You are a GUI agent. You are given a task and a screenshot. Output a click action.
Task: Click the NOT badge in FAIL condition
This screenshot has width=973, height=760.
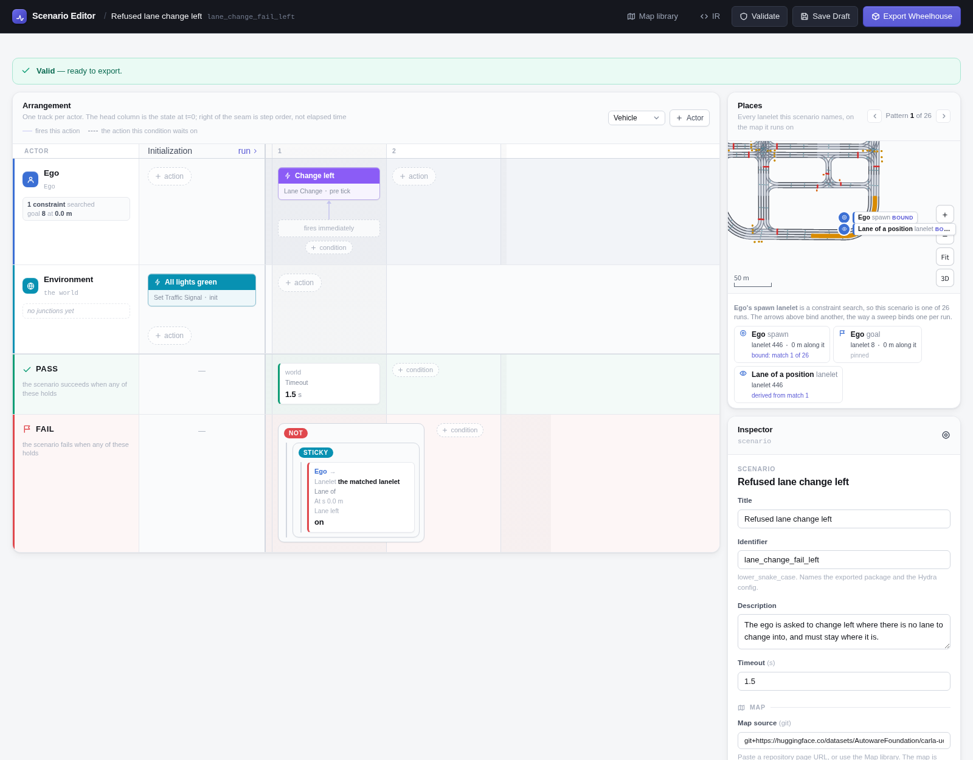click(x=296, y=433)
